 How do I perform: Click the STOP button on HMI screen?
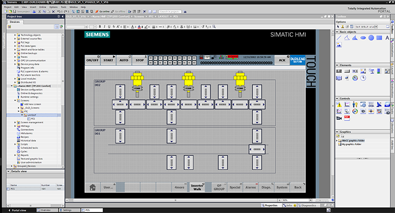[x=140, y=60]
